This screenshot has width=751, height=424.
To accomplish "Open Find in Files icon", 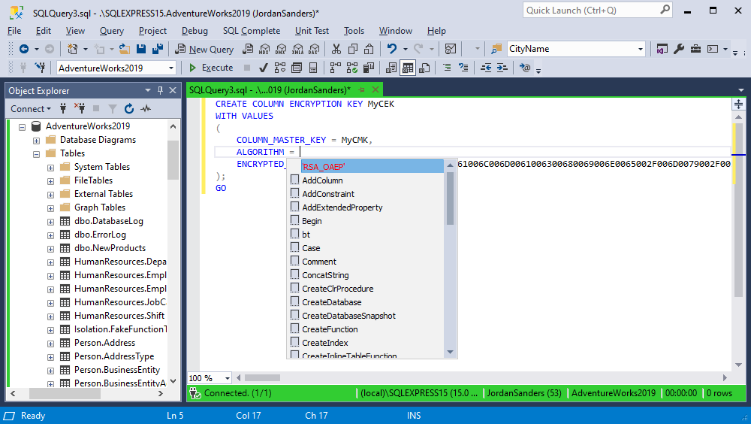I will 496,49.
